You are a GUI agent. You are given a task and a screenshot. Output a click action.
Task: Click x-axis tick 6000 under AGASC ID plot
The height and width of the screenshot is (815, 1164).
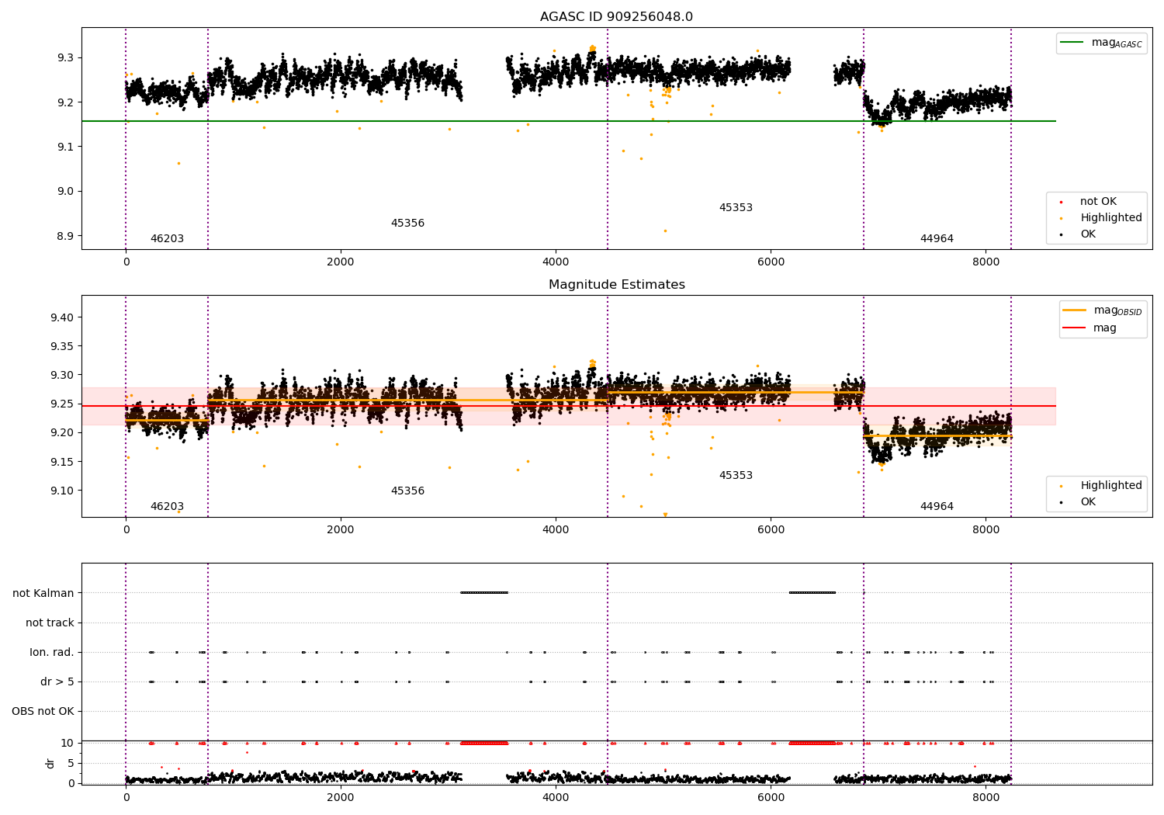[771, 262]
